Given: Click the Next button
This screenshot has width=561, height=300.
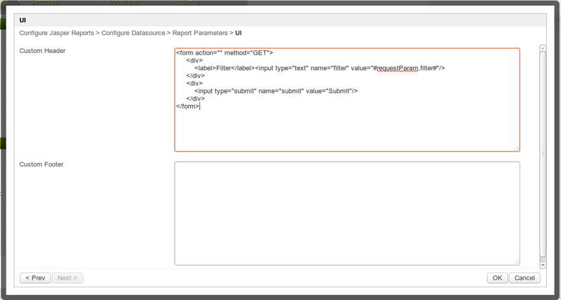Looking at the screenshot, I should (x=68, y=278).
